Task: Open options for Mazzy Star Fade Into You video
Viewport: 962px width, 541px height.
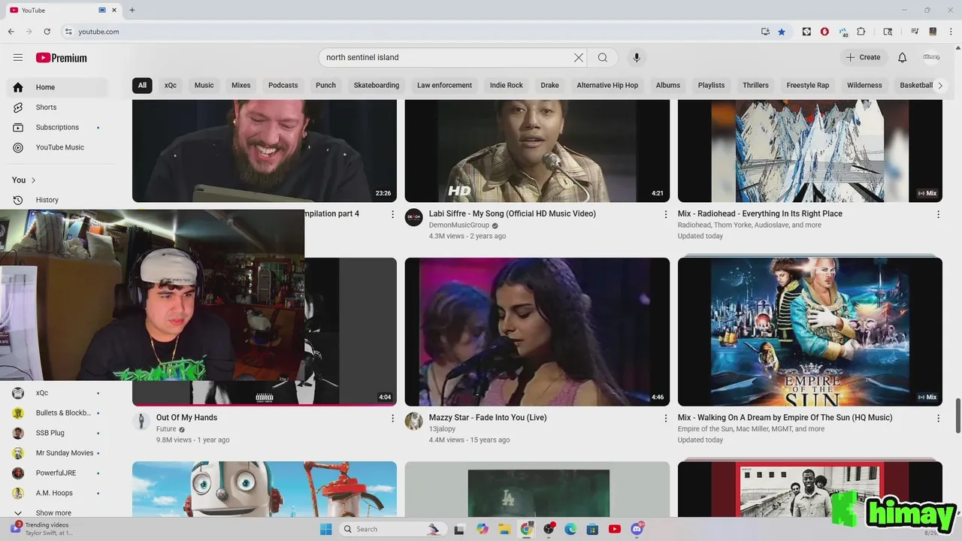Action: point(665,418)
